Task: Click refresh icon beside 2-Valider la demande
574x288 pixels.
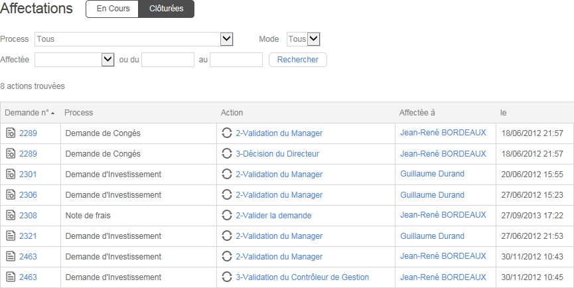Action: pyautogui.click(x=227, y=216)
